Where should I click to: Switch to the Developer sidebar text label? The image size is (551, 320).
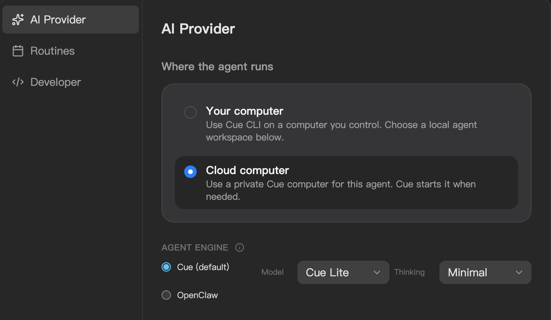(x=56, y=82)
